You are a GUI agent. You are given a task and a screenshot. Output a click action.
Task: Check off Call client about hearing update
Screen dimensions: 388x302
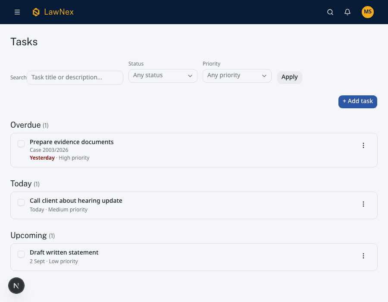click(21, 202)
